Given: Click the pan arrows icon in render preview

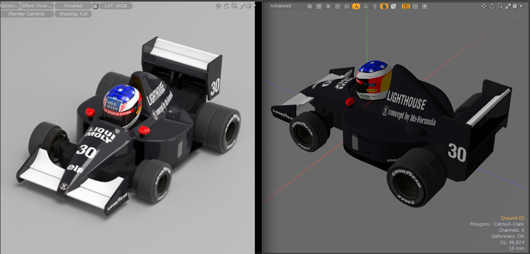Looking at the screenshot, I should [218, 6].
